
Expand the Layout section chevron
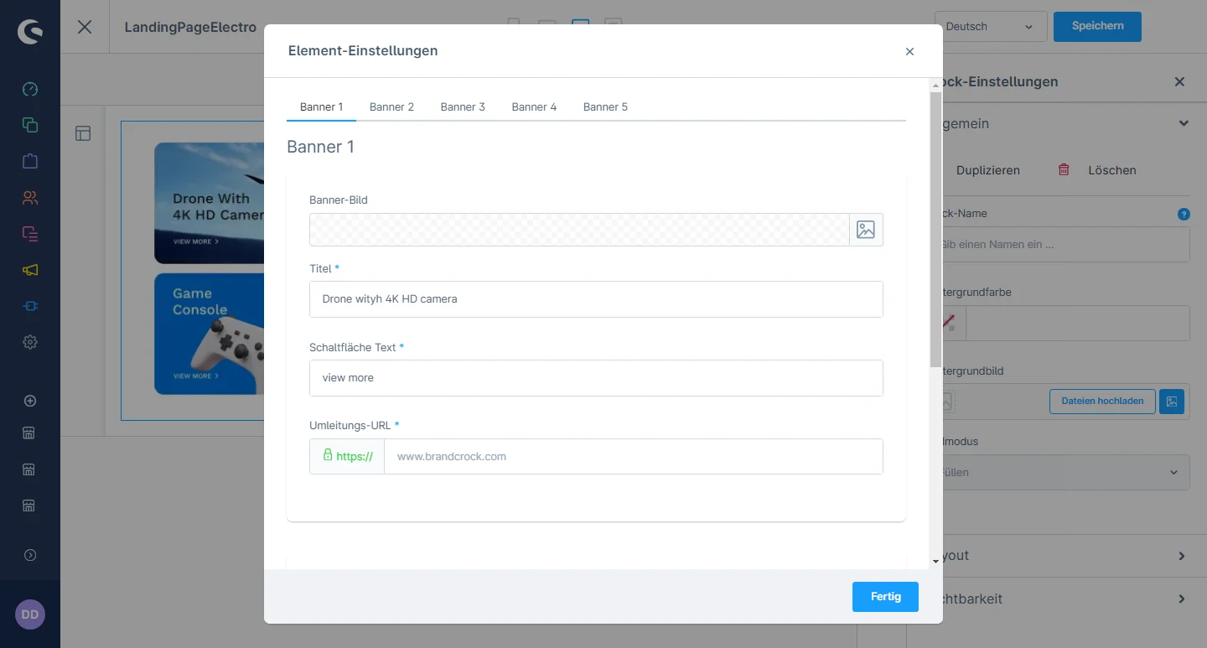point(1182,556)
